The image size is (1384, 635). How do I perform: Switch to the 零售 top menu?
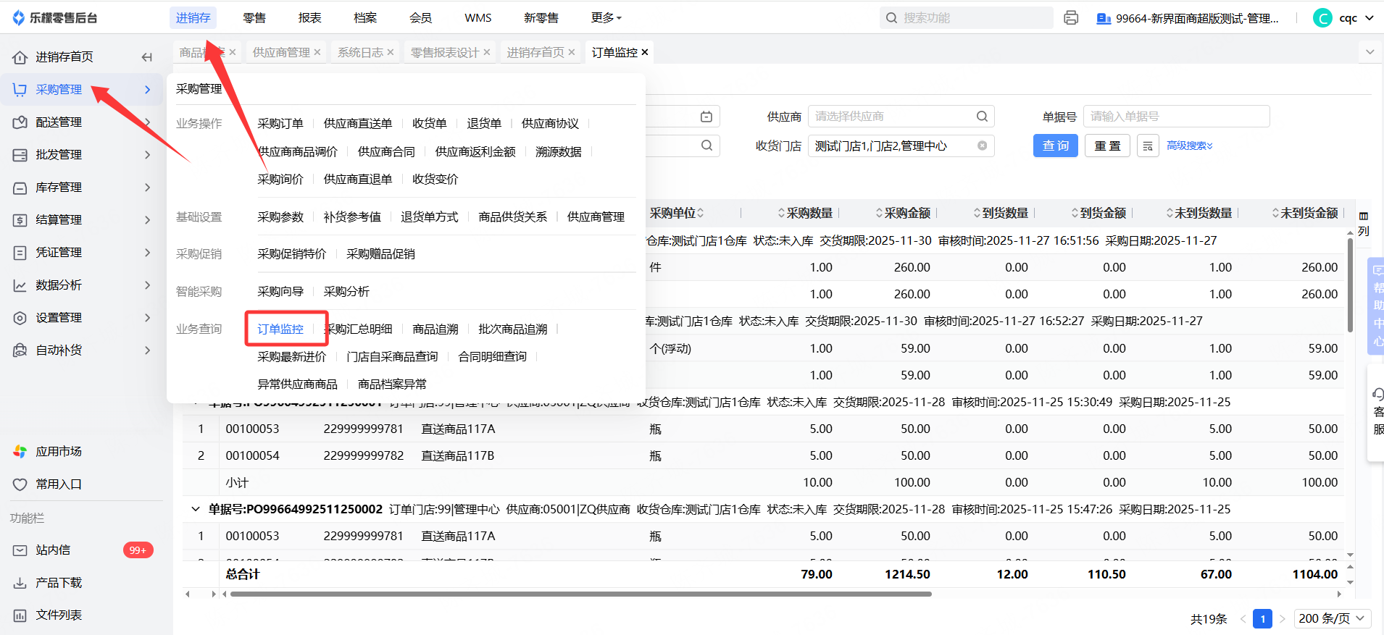point(254,18)
